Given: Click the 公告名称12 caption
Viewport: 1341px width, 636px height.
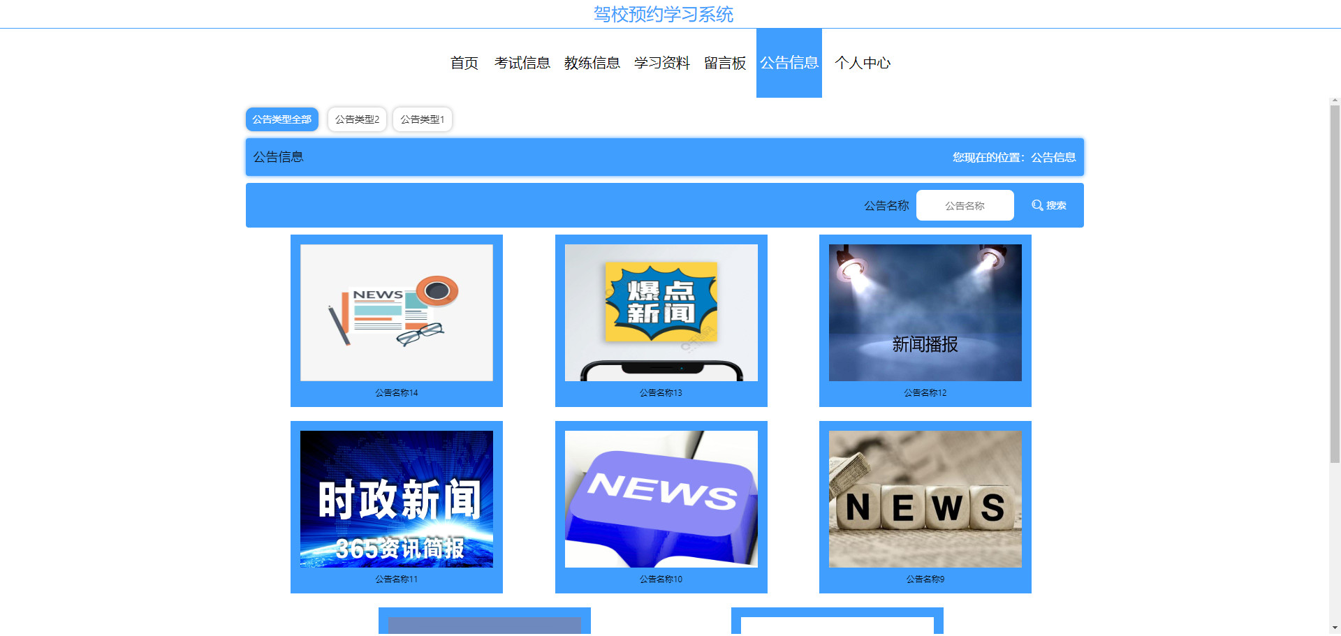Looking at the screenshot, I should tap(925, 393).
